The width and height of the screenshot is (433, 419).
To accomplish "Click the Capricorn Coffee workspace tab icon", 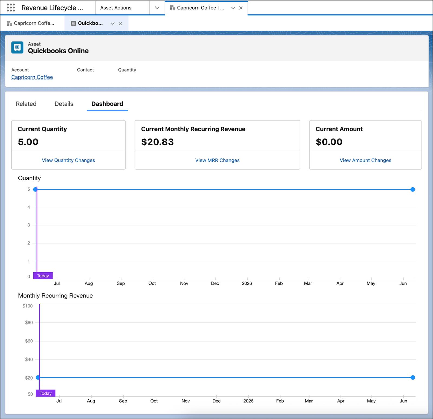I will (172, 8).
